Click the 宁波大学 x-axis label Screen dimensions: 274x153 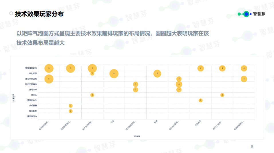(x=198, y=124)
